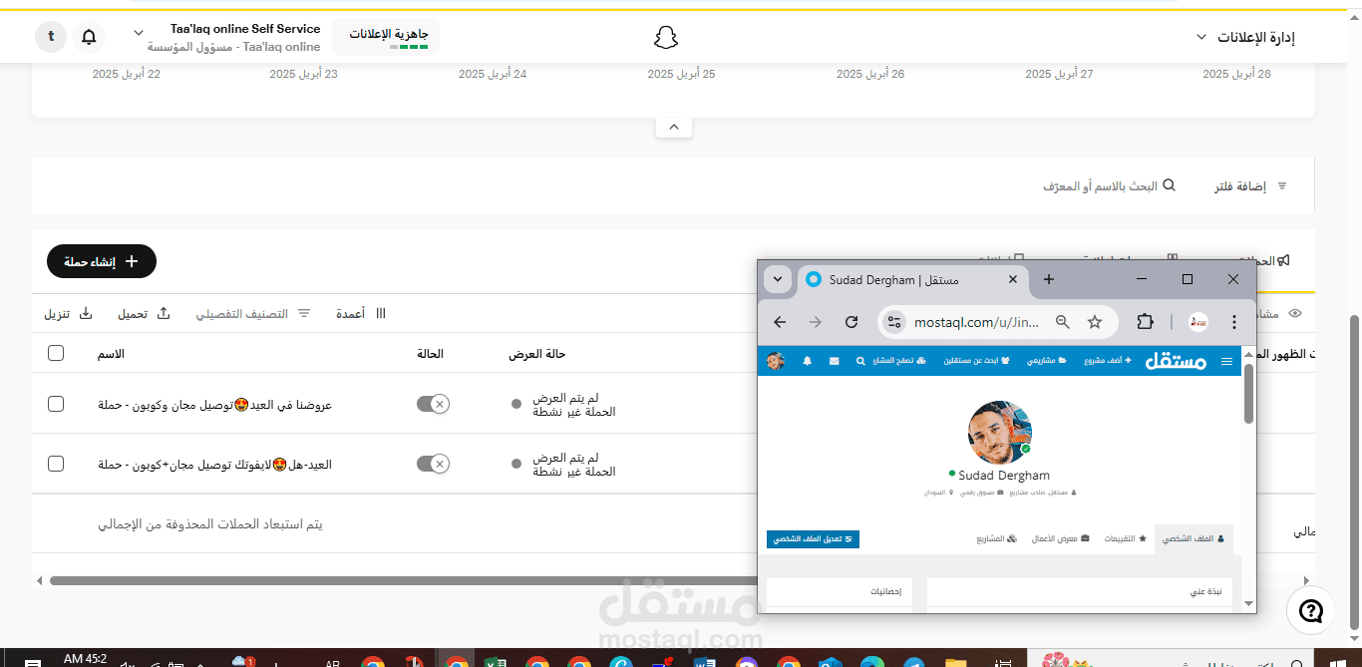Image resolution: width=1362 pixels, height=667 pixels.
Task: Open the معرض الأعمال tab on Mostaql
Action: [x=1061, y=538]
